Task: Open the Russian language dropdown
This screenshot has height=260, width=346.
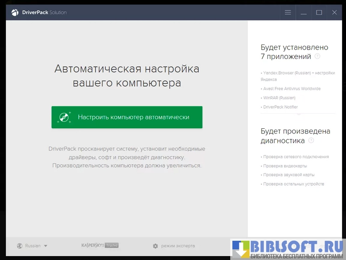Action: pos(36,246)
